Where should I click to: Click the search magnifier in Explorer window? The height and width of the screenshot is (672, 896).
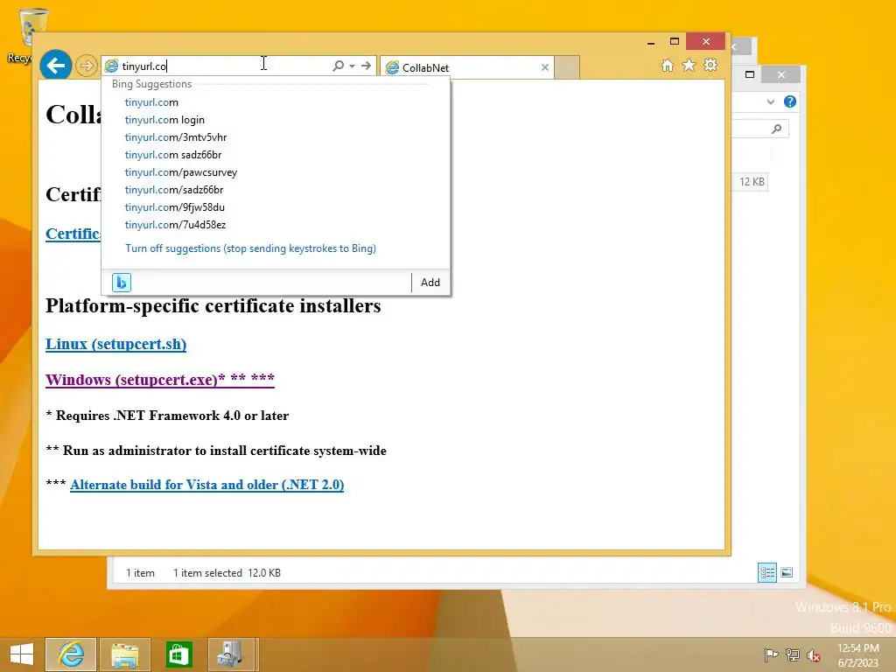click(776, 129)
